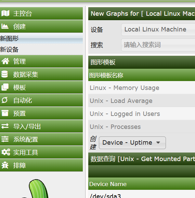Viewport: 195px width, 198px height.
Task: Expand the 预置 menu section
Action: pyautogui.click(x=41, y=114)
